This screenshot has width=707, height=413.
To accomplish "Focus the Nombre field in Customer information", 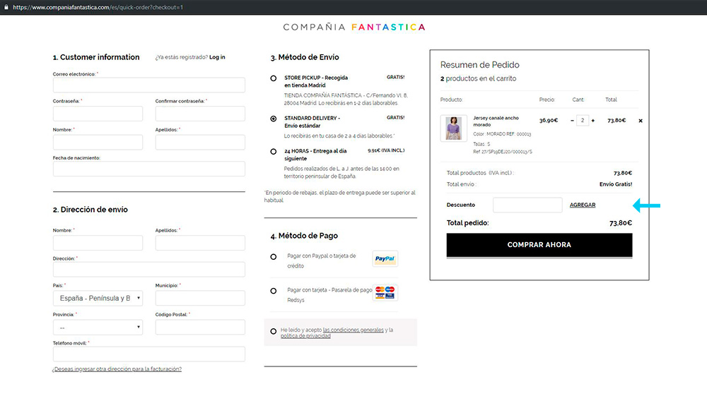I will tap(98, 143).
